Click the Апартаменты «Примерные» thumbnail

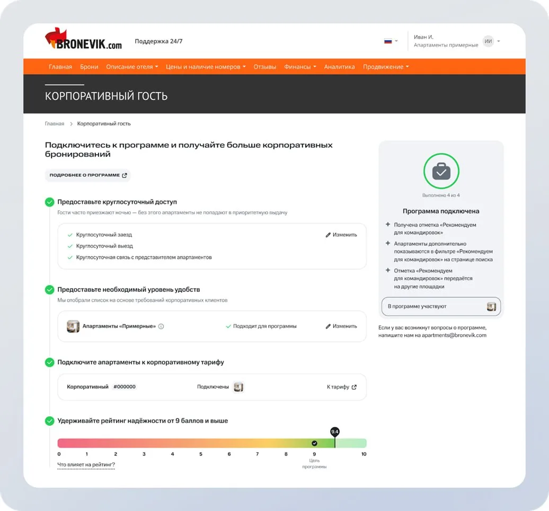[x=73, y=326]
